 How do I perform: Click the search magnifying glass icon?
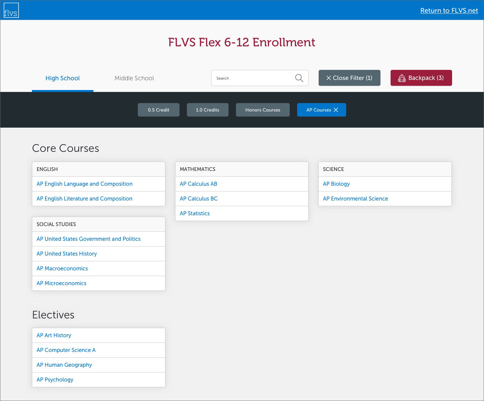pyautogui.click(x=299, y=78)
